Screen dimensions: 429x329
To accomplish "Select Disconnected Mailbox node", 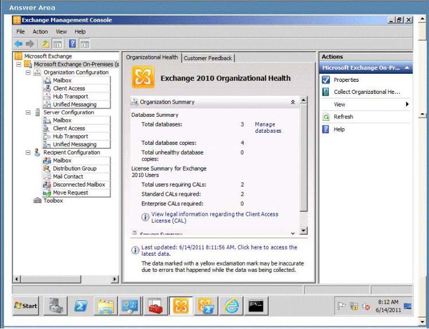I will pos(79,184).
